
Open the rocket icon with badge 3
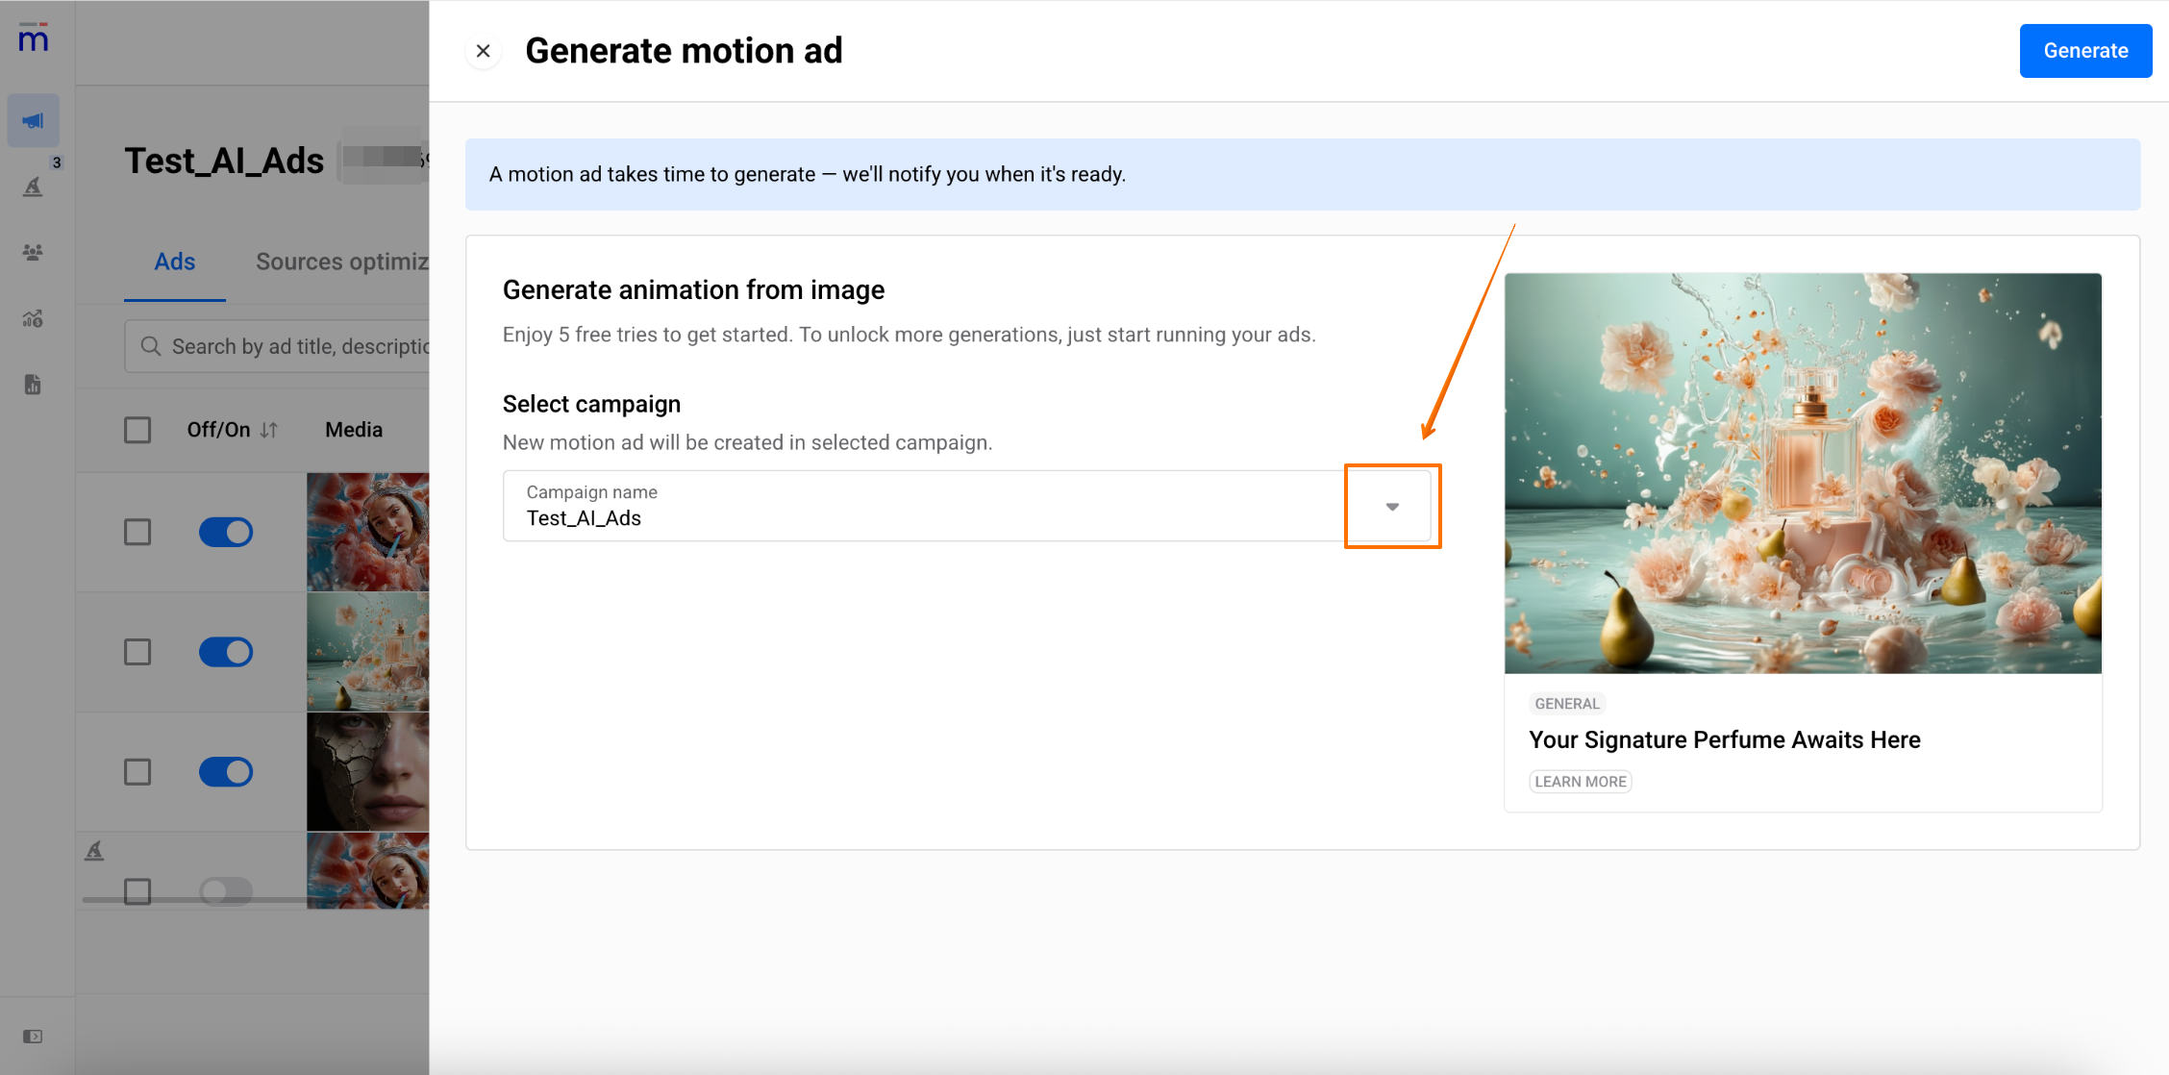pyautogui.click(x=34, y=187)
